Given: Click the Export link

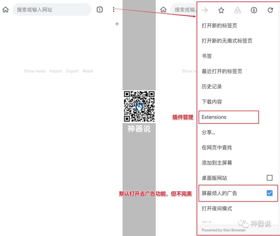Looking at the screenshot, I should click(72, 71).
